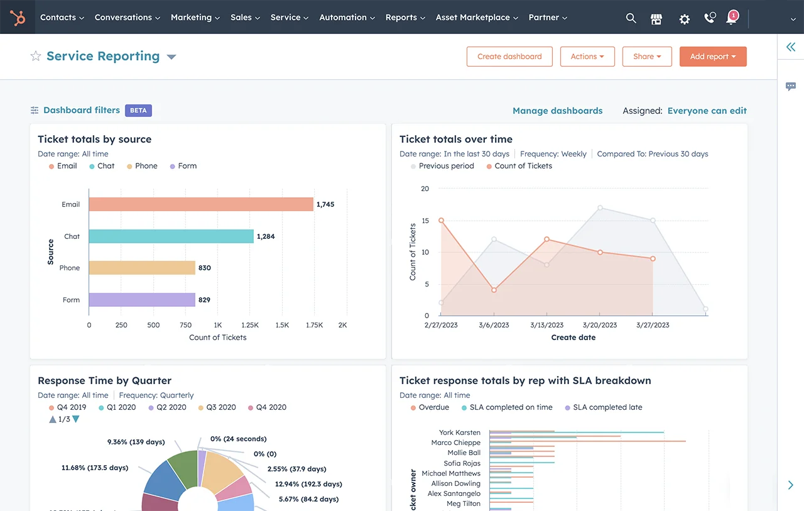
Task: Open the HubSpot Asset Marketplace store icon
Action: [x=656, y=19]
